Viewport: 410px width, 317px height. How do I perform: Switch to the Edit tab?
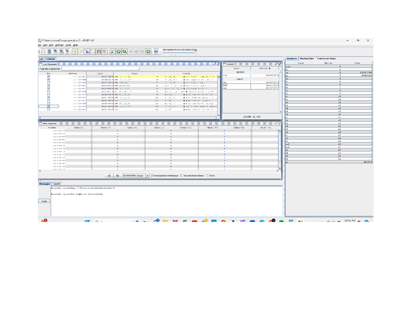coord(41,58)
